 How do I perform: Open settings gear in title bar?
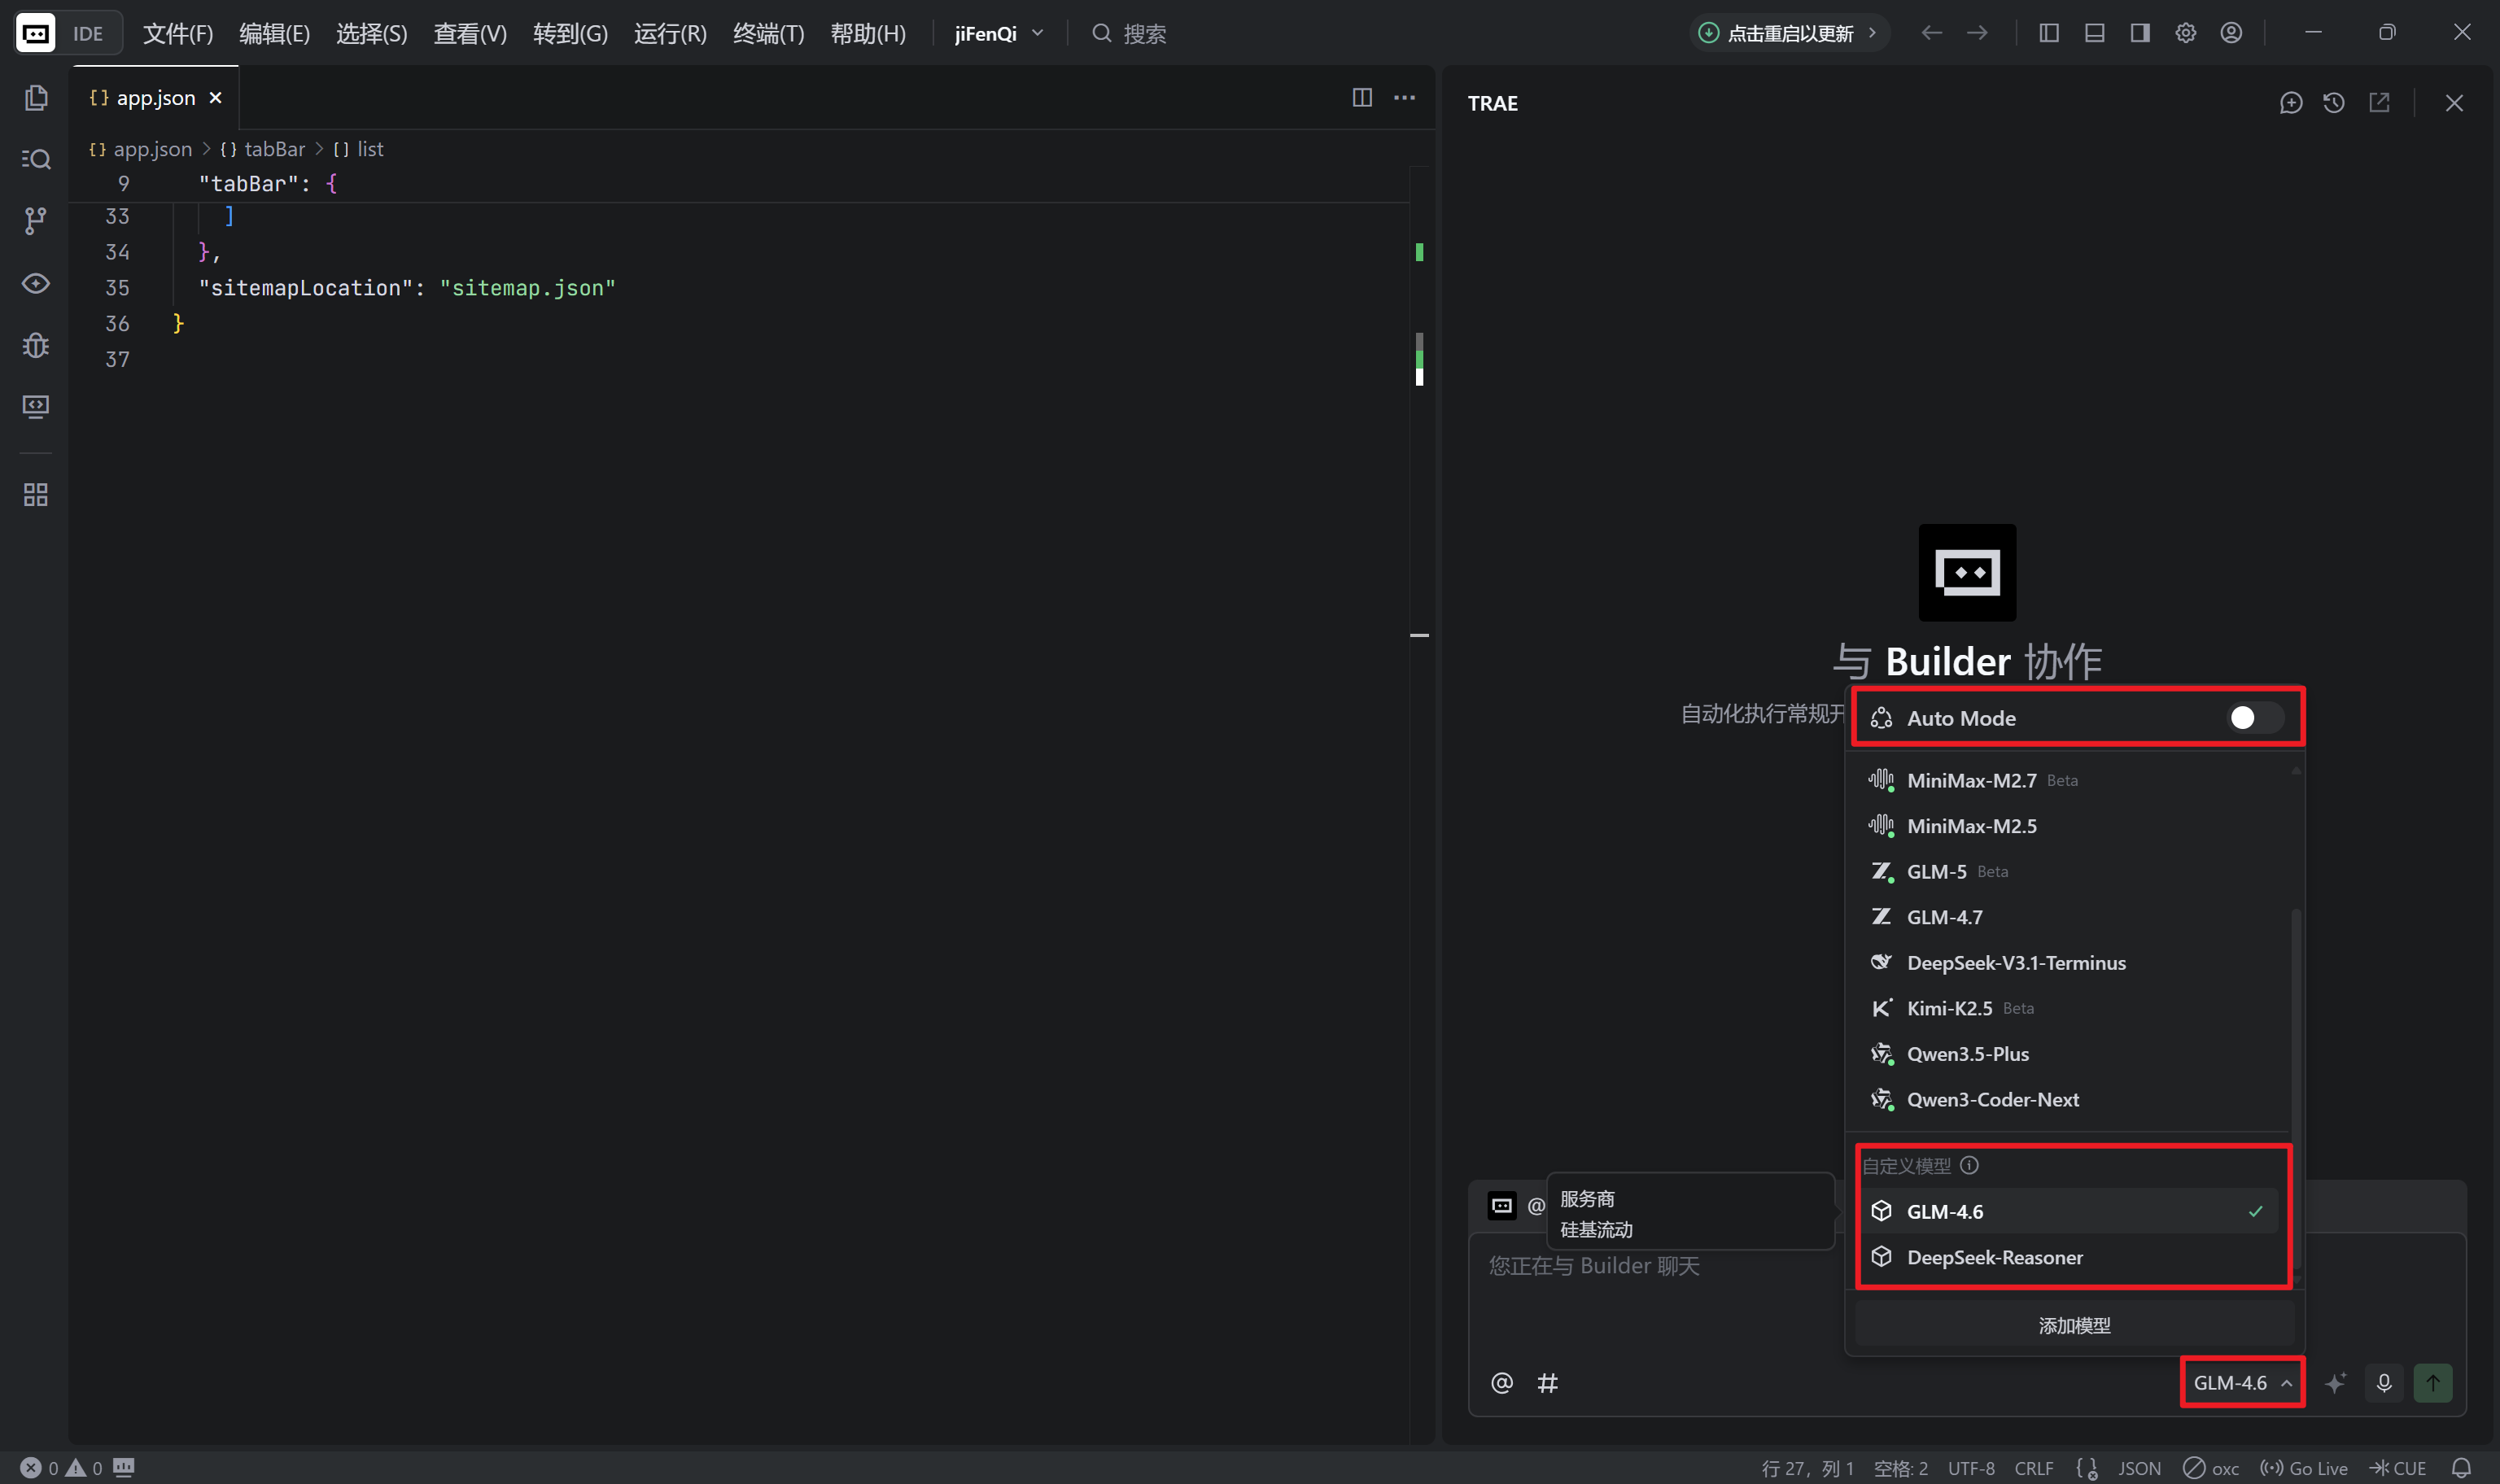[2186, 33]
